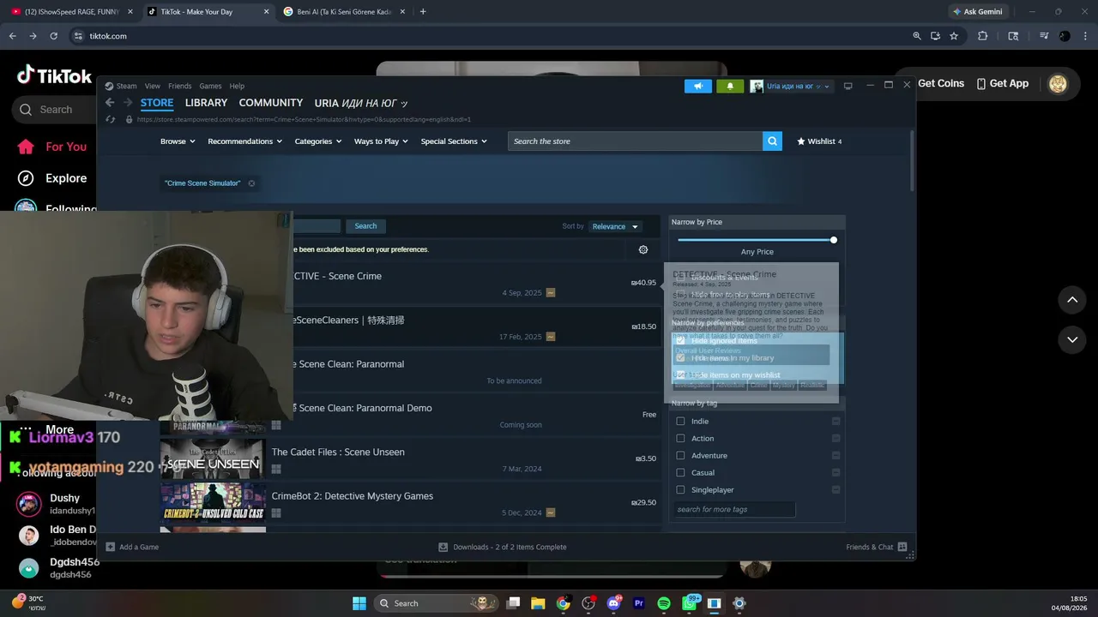Click the search for more tags field
Viewport: 1098px width, 617px height.
click(734, 509)
